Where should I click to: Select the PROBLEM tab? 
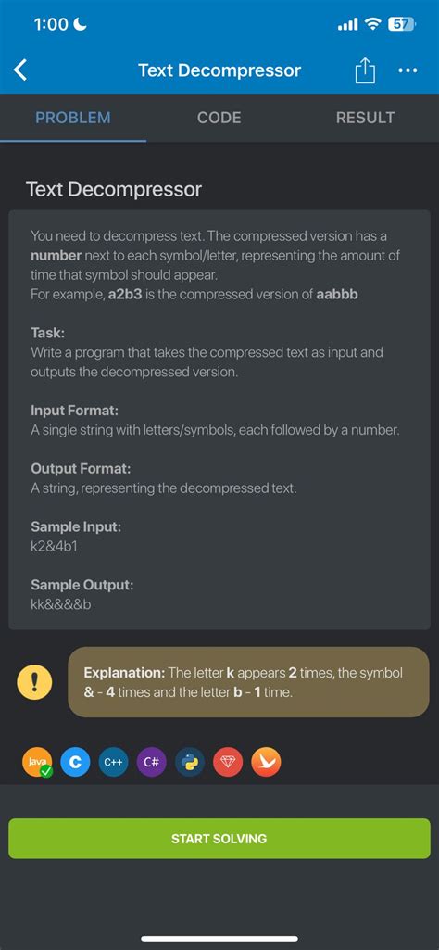pyautogui.click(x=73, y=118)
